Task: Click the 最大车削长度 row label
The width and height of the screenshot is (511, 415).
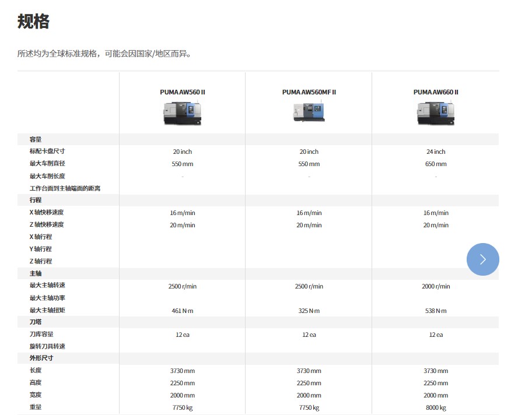Action: (47, 176)
